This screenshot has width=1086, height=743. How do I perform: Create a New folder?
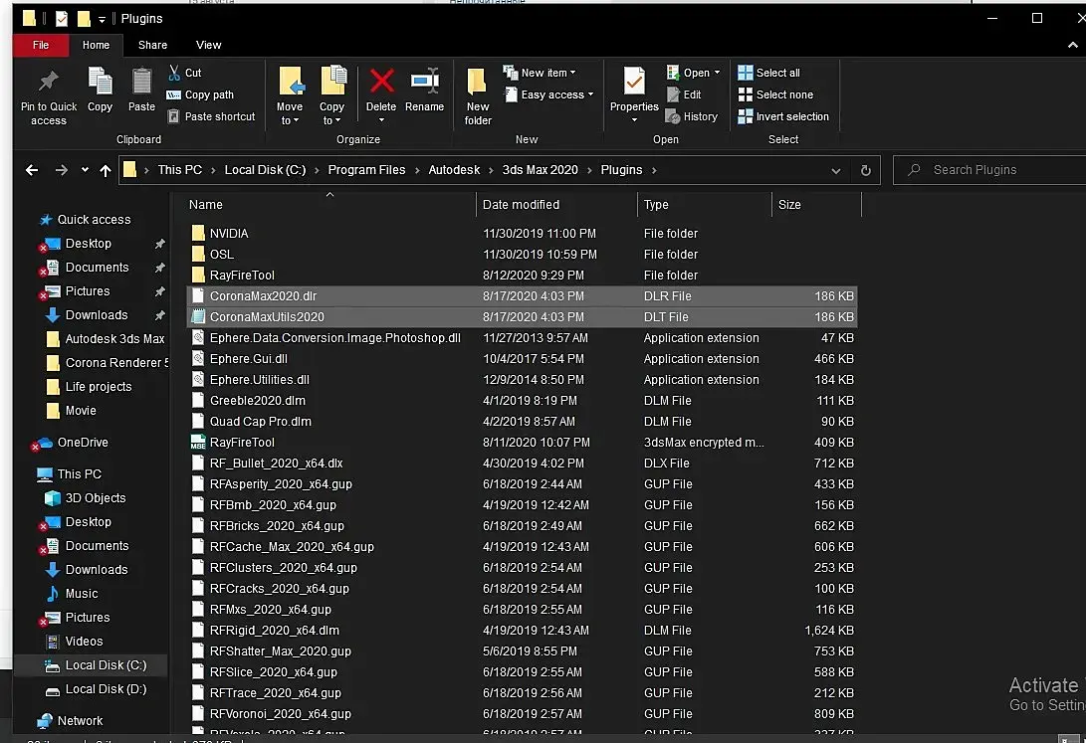pos(478,96)
